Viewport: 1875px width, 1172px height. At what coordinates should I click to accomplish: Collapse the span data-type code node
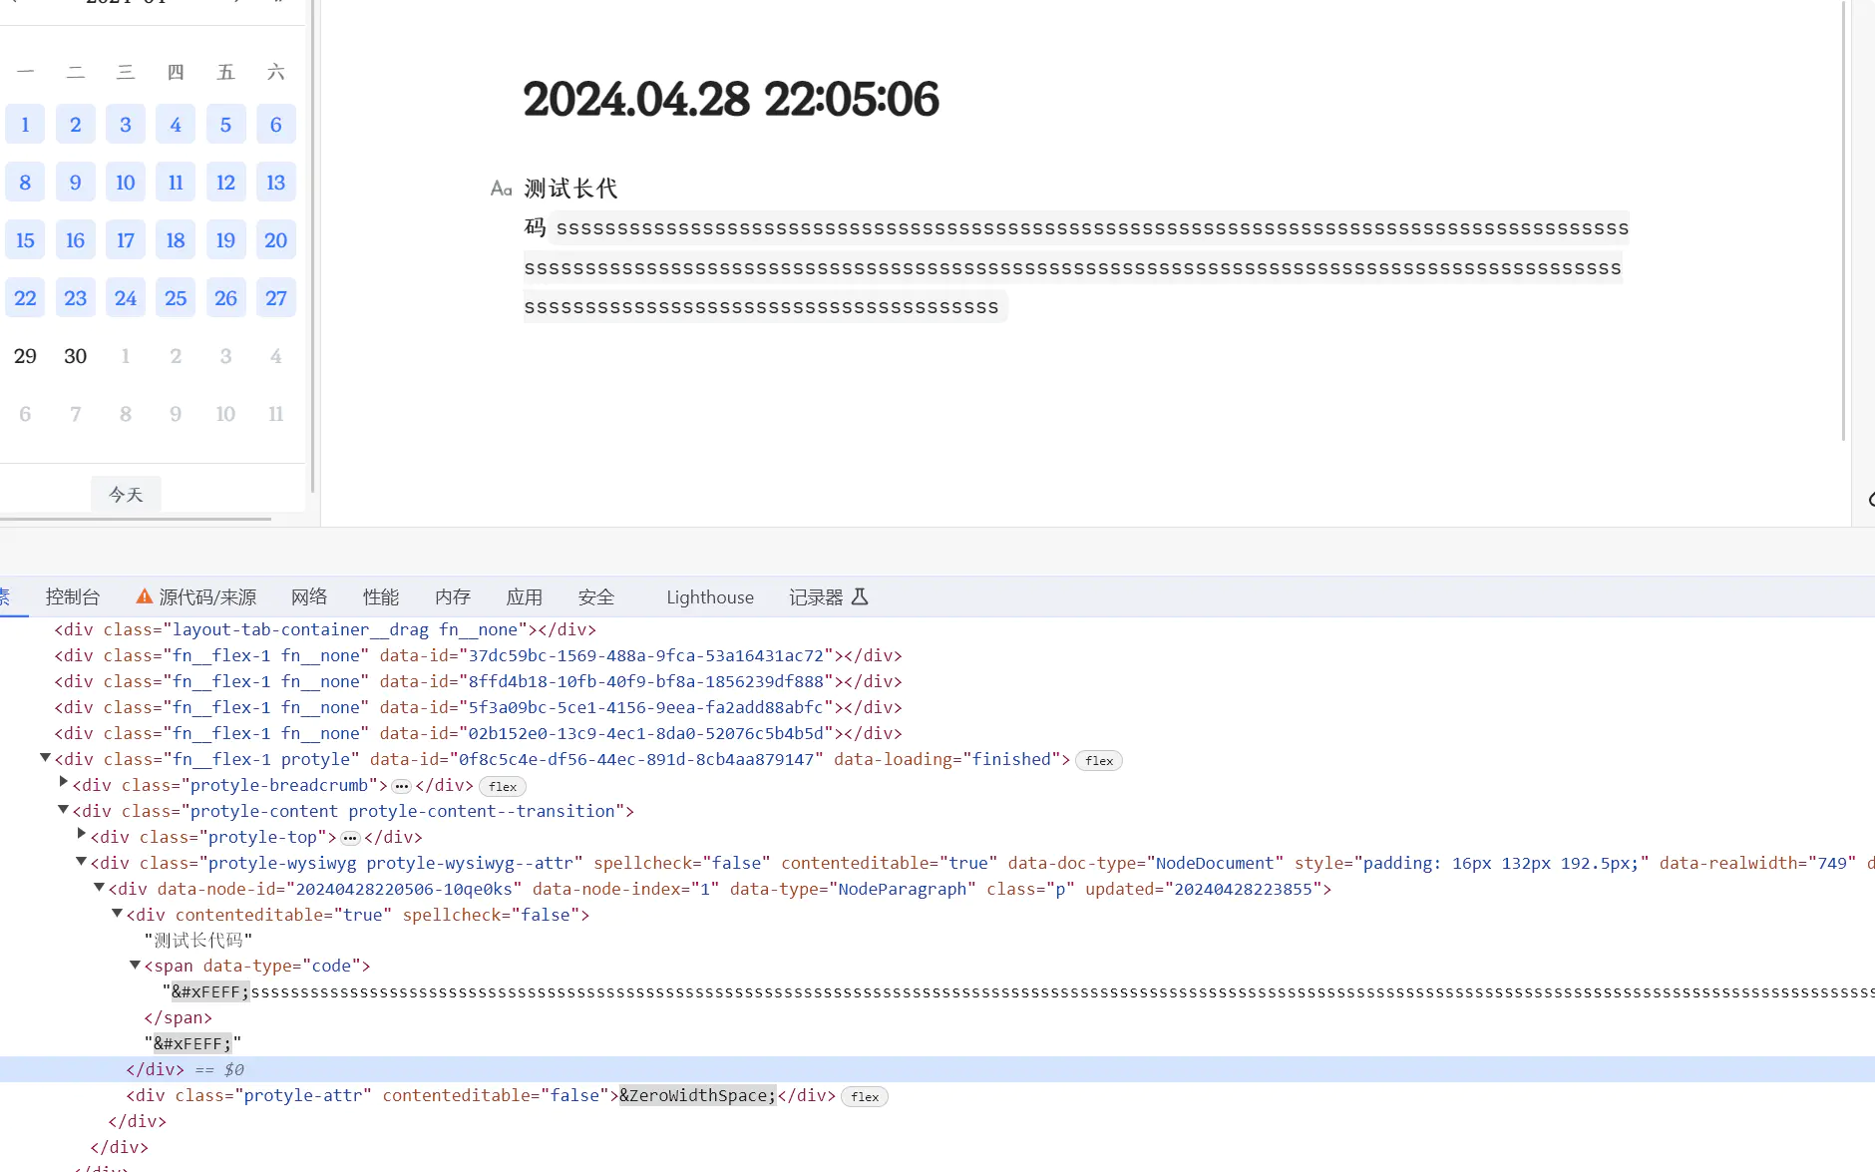[135, 965]
